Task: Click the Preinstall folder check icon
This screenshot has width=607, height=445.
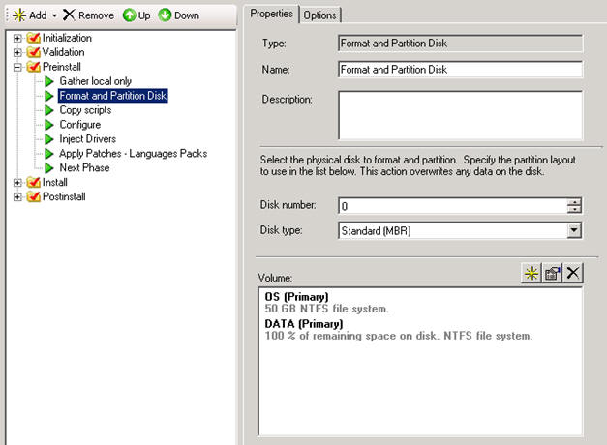Action: pos(34,67)
